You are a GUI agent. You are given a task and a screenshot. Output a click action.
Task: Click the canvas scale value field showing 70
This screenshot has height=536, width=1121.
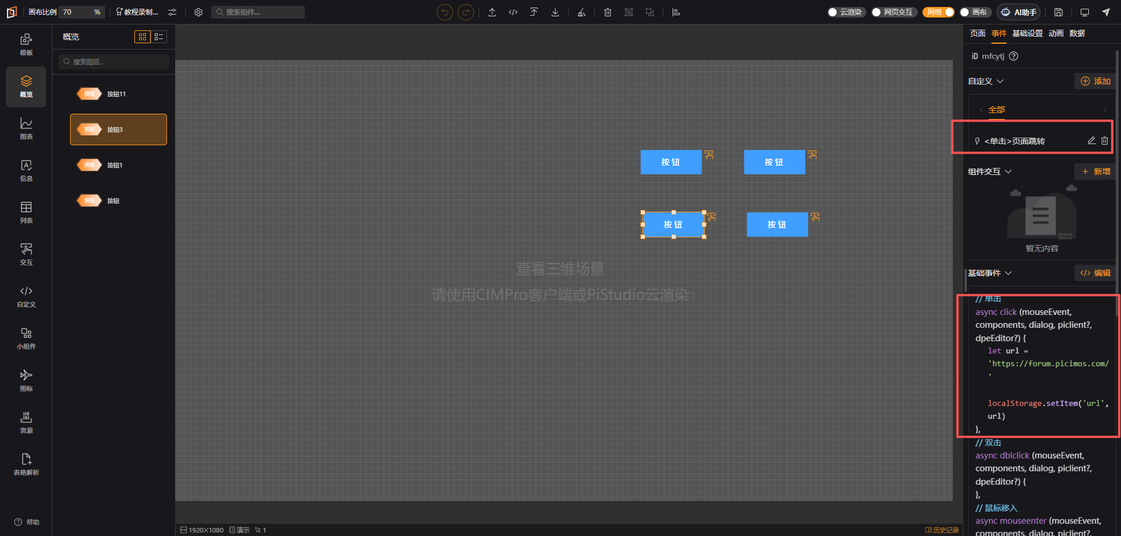82,12
